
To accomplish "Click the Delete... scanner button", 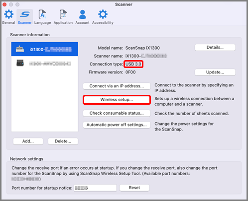I will 63,141.
